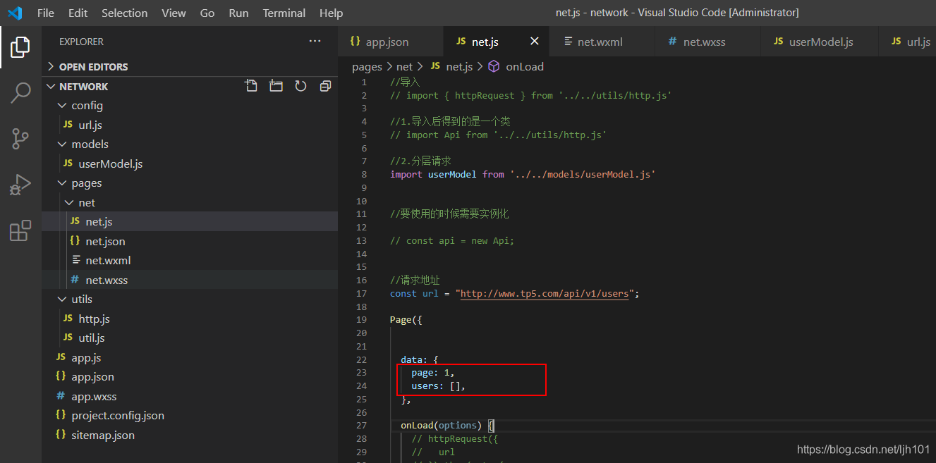936x463 pixels.
Task: Open the Terminal menu
Action: pyautogui.click(x=286, y=13)
